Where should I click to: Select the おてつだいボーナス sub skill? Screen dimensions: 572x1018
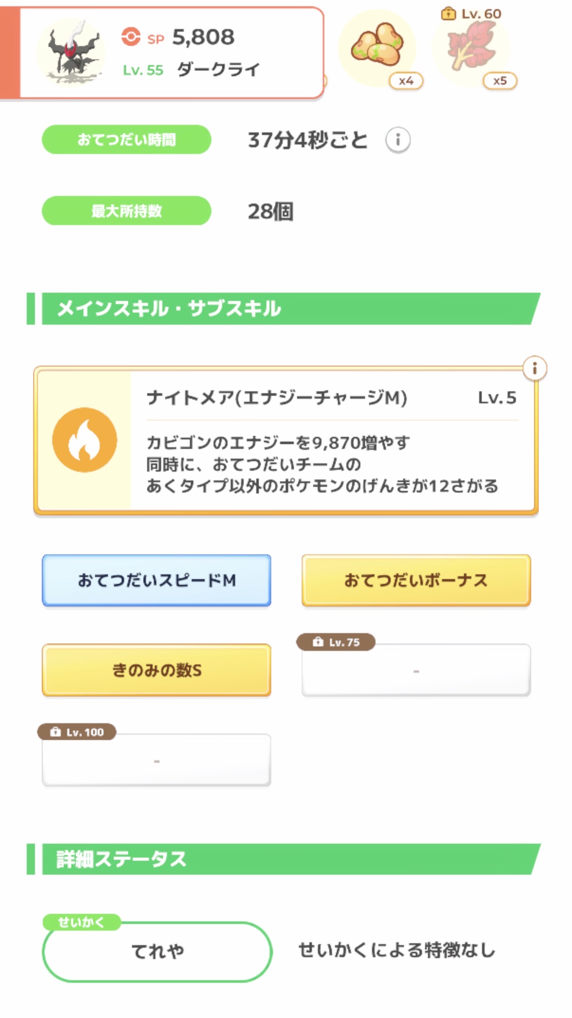pos(416,580)
